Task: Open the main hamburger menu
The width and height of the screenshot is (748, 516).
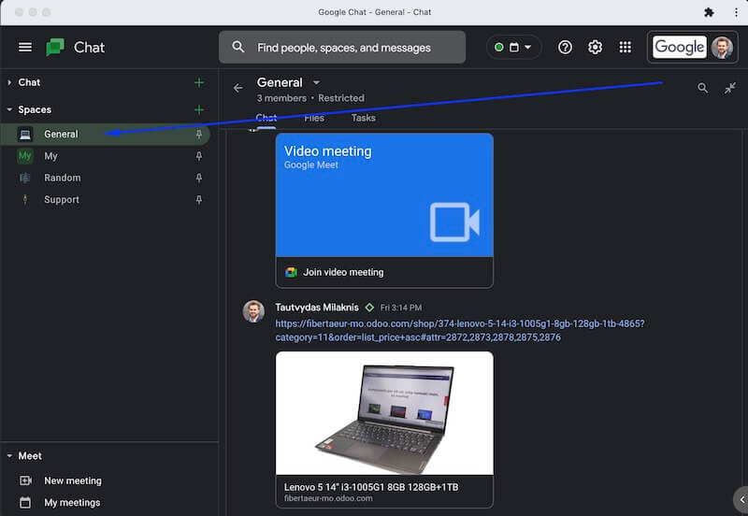Action: click(x=25, y=47)
